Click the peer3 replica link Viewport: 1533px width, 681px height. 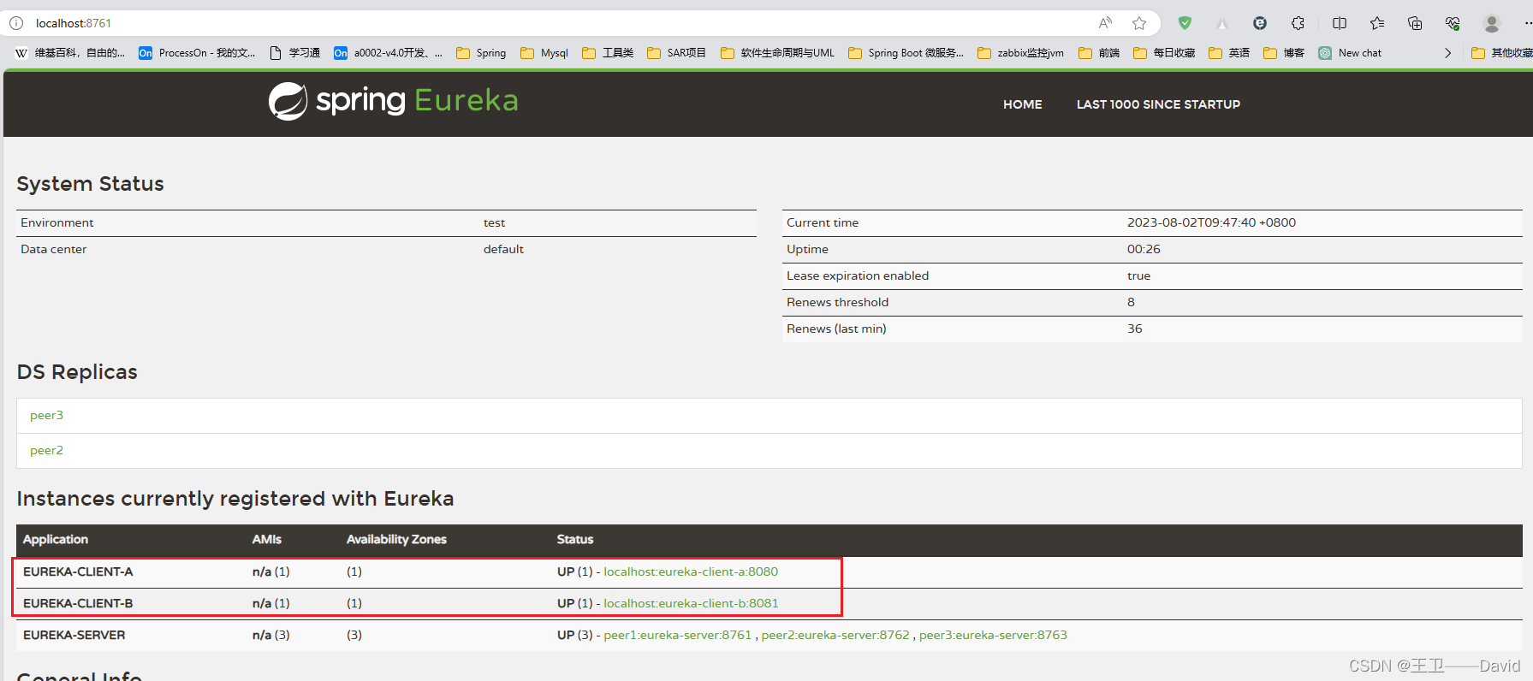point(46,415)
